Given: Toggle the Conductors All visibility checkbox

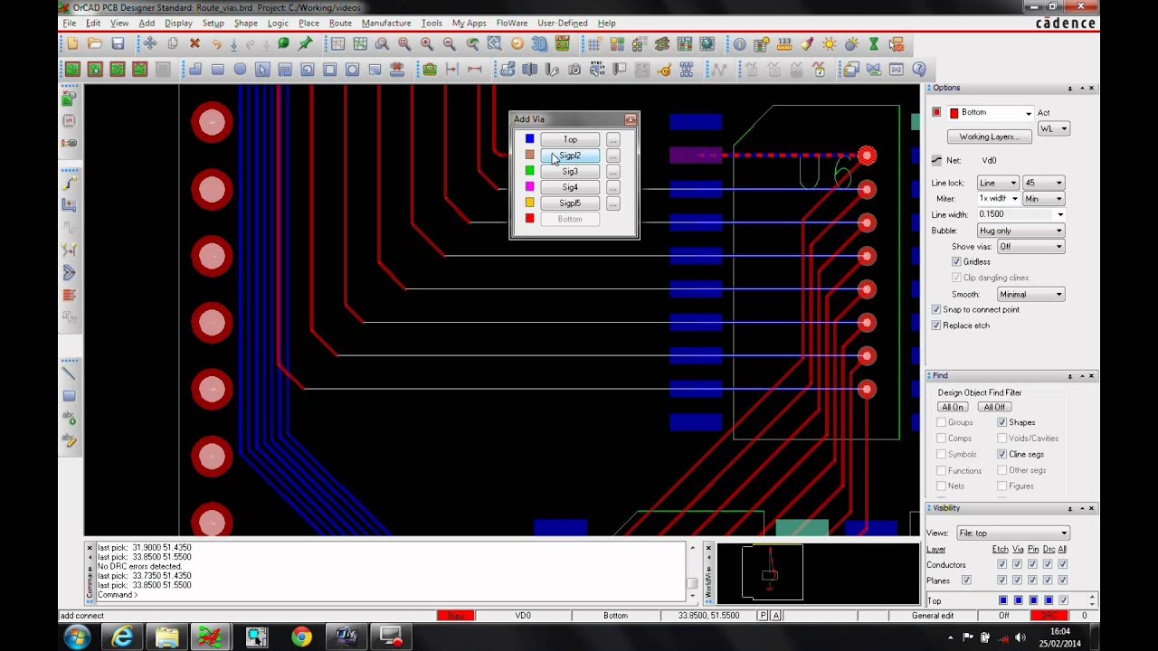Looking at the screenshot, I should coord(1063,564).
